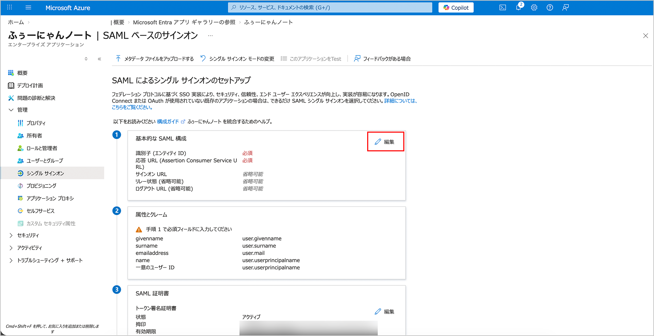Open the settings gear in header
654x336 pixels.
(x=534, y=7)
